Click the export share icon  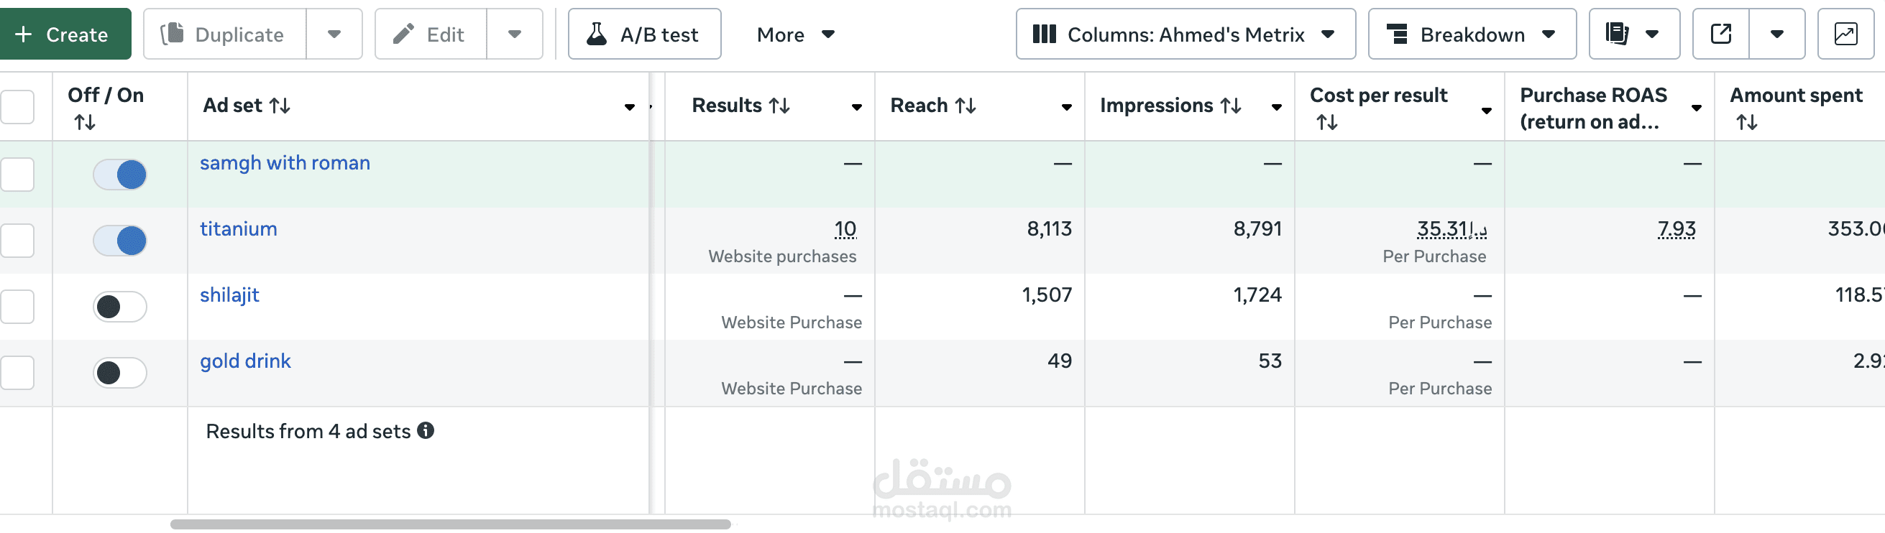click(1720, 34)
